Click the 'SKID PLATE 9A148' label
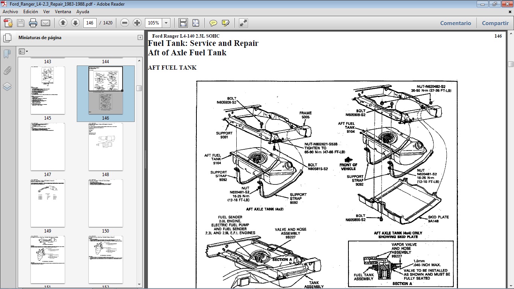Viewport: 514px width, 289px height. [x=438, y=219]
